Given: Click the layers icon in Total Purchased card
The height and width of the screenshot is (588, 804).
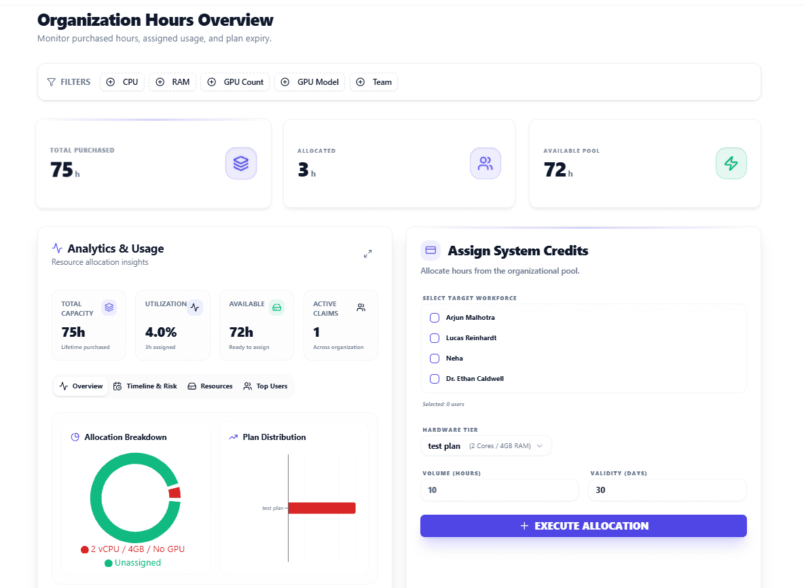Looking at the screenshot, I should (241, 164).
